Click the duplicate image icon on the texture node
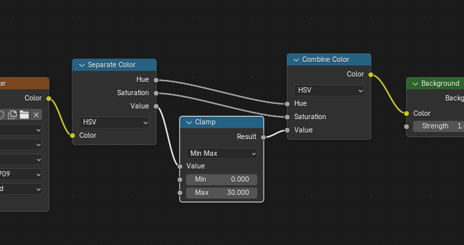The image size is (464, 245). click(12, 115)
